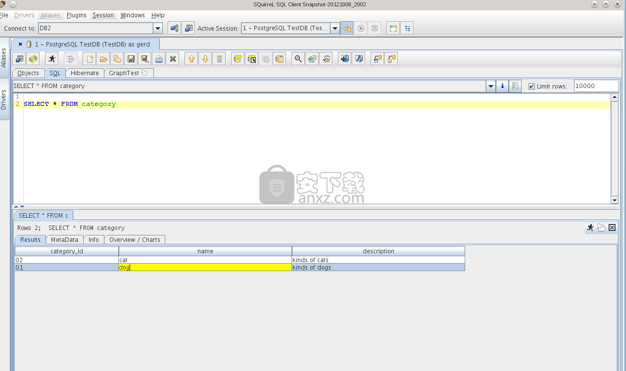Click the gray X close file icon
626x371 pixels.
click(x=173, y=59)
